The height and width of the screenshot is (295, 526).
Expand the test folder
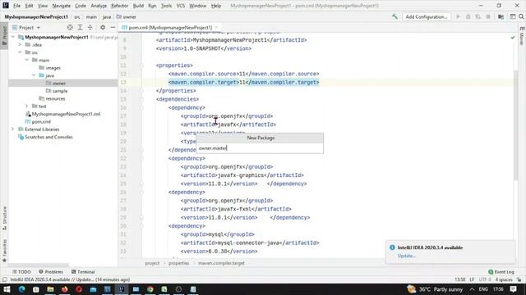(27, 106)
